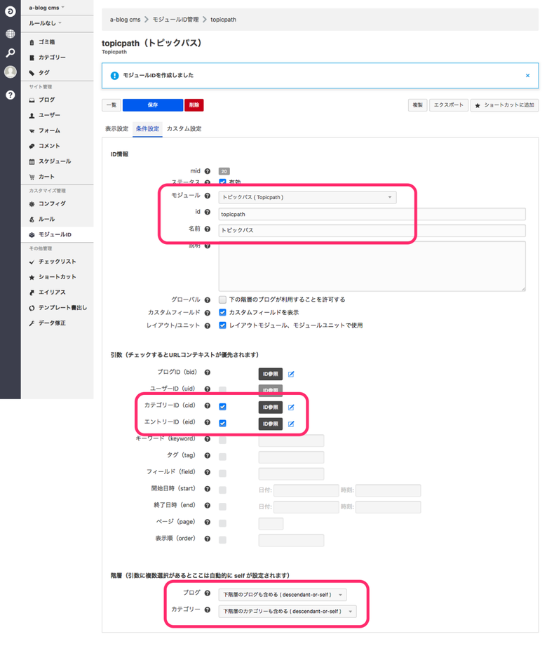Click help icon beside the Blog ID label

click(x=208, y=372)
